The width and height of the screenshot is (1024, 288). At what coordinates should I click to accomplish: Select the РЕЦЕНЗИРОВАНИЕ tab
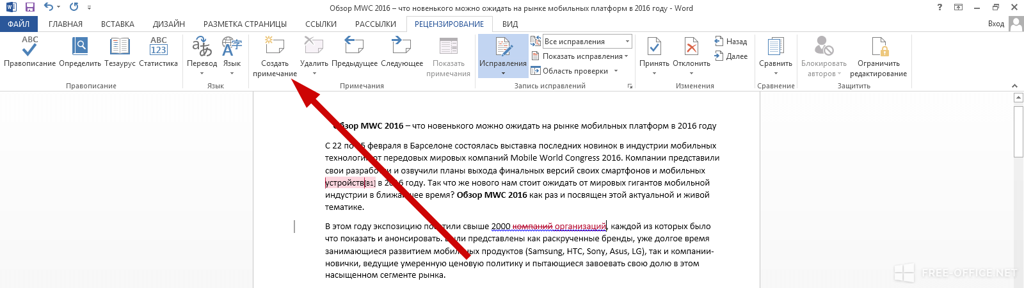(449, 24)
